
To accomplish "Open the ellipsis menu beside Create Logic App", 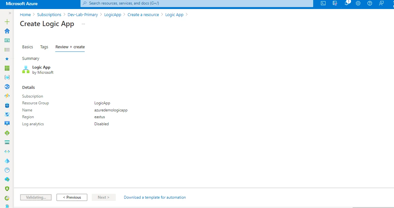I will click(83, 24).
